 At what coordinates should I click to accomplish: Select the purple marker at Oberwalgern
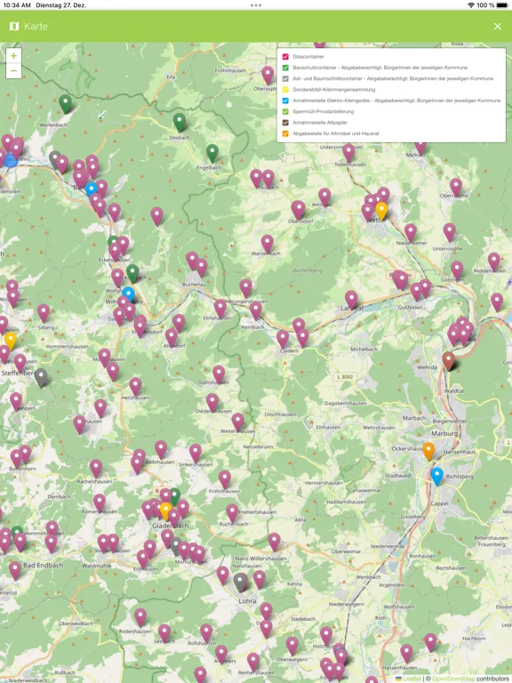[x=292, y=646]
